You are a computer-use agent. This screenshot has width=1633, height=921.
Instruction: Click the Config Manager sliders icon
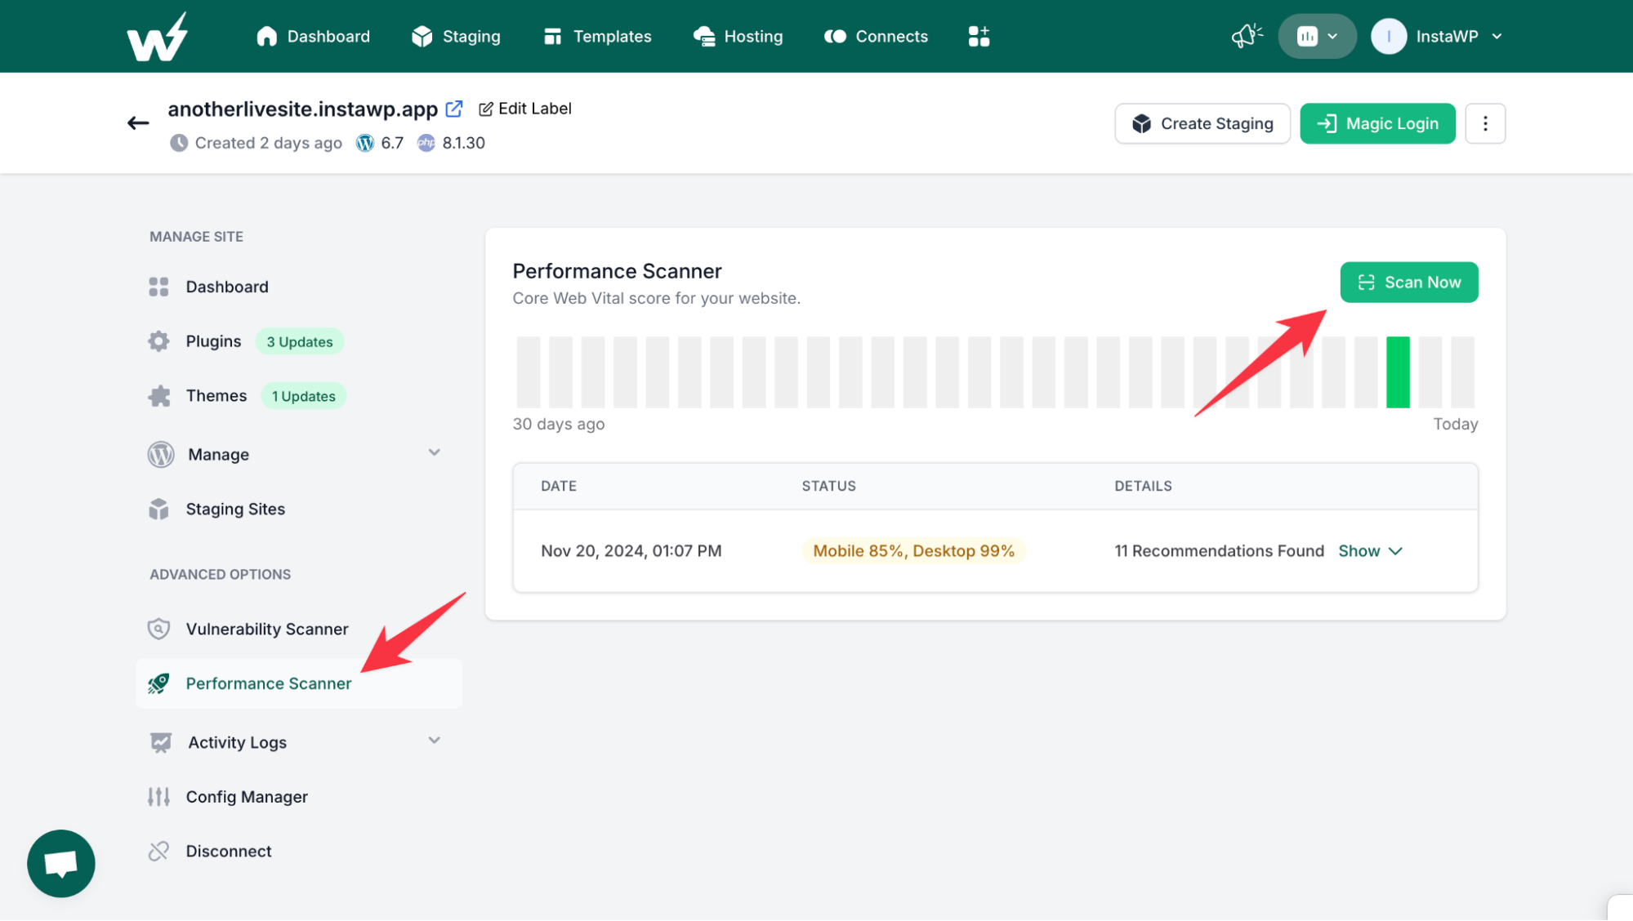[158, 797]
